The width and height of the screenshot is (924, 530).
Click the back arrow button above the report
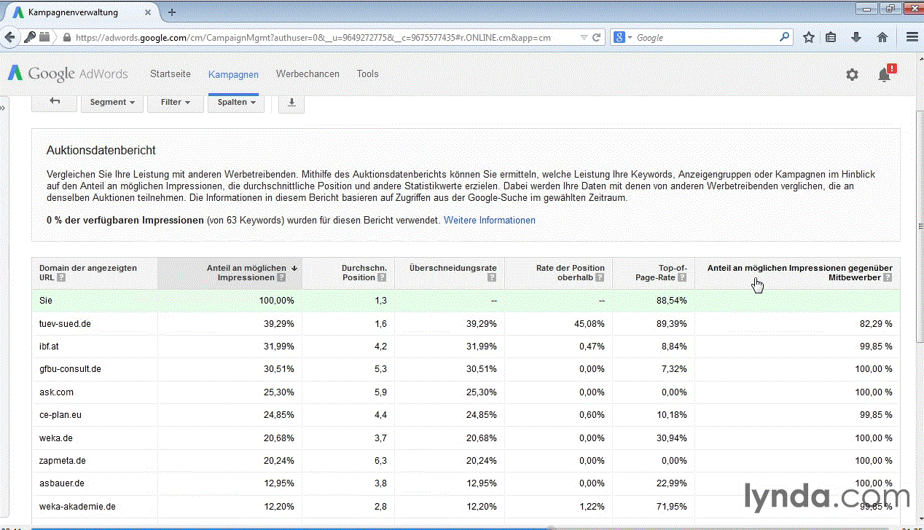click(x=54, y=102)
